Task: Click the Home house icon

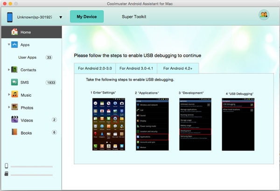Action: [14, 32]
